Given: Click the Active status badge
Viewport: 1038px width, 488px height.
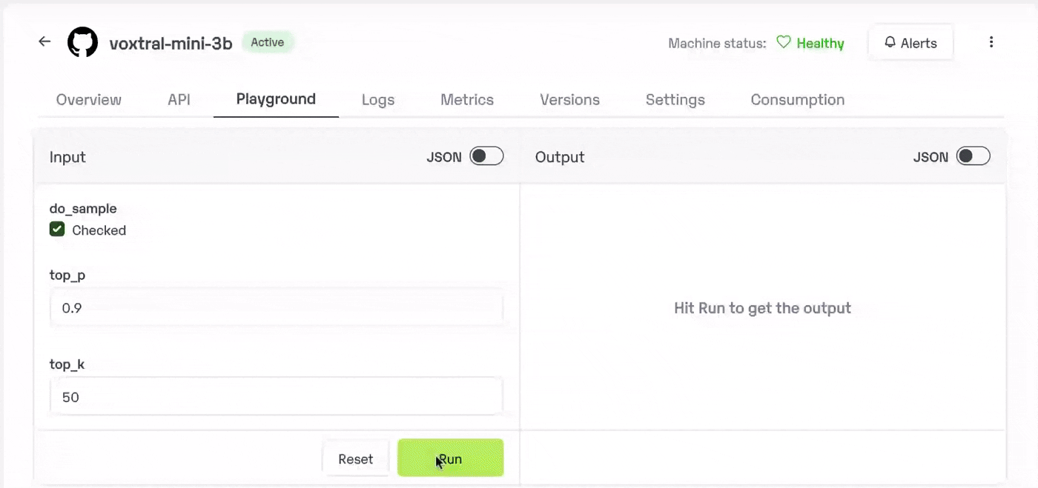Looking at the screenshot, I should [268, 42].
